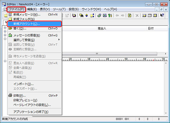
Task: Expand the third tree node plus box
Action: [5, 35]
